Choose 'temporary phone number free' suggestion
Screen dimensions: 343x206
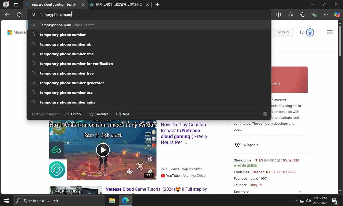tap(149, 73)
